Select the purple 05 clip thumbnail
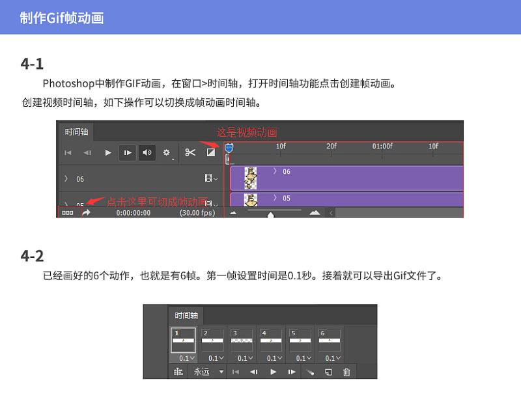Image resolution: width=521 pixels, height=405 pixels. [x=251, y=200]
